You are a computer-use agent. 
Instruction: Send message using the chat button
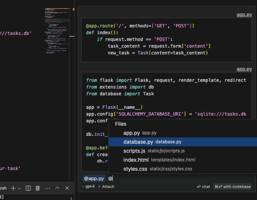pyautogui.click(x=203, y=186)
